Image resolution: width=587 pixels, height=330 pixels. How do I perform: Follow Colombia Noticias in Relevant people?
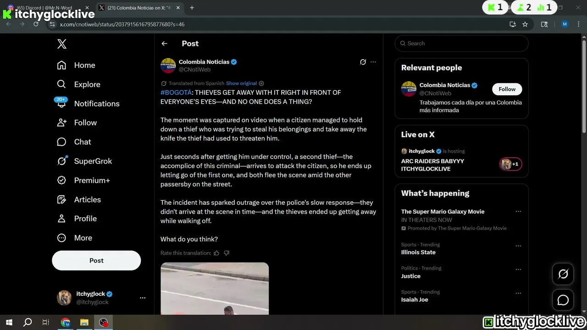[x=507, y=89]
